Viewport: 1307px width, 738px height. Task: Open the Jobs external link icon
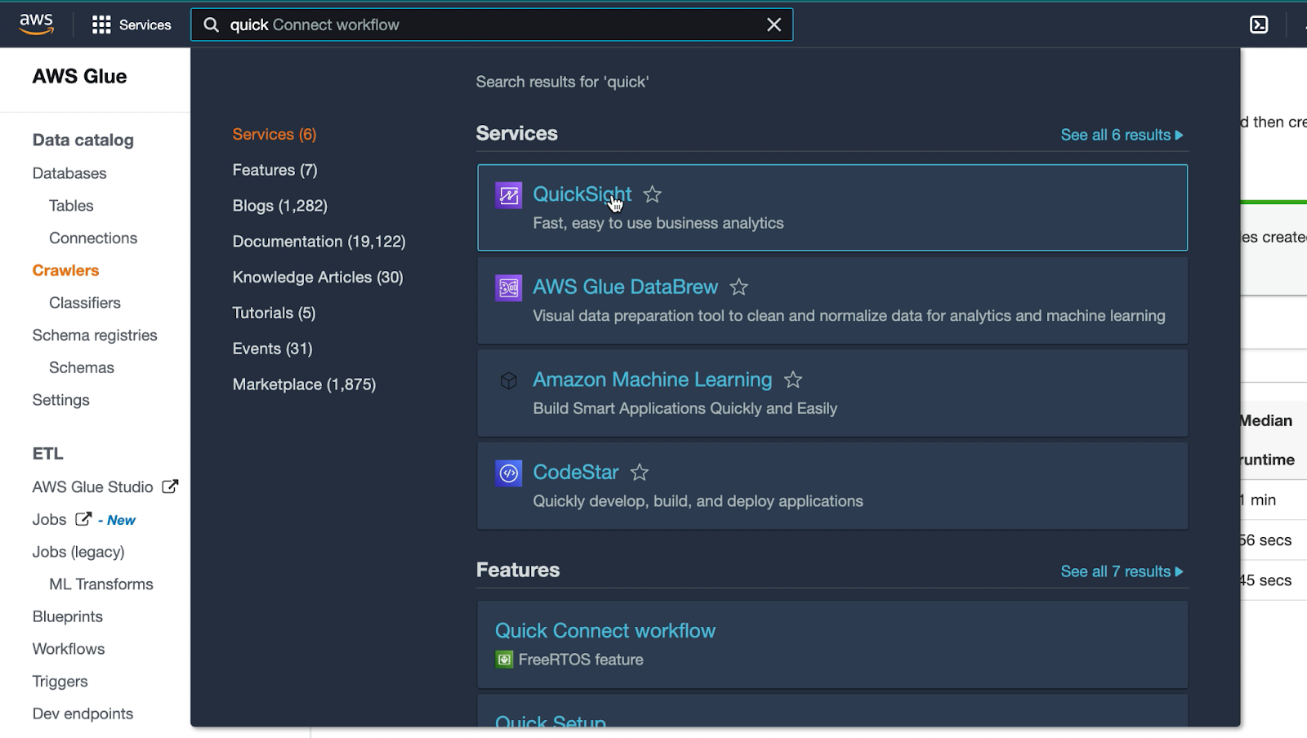(83, 519)
